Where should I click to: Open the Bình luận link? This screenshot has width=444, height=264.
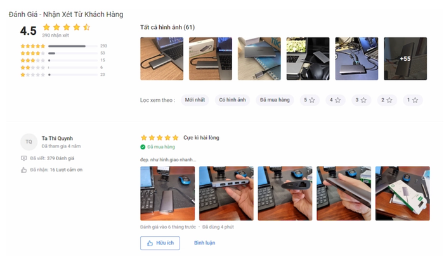pos(204,243)
